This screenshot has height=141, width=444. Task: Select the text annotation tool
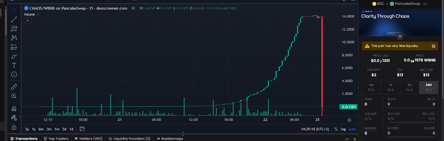14,65
